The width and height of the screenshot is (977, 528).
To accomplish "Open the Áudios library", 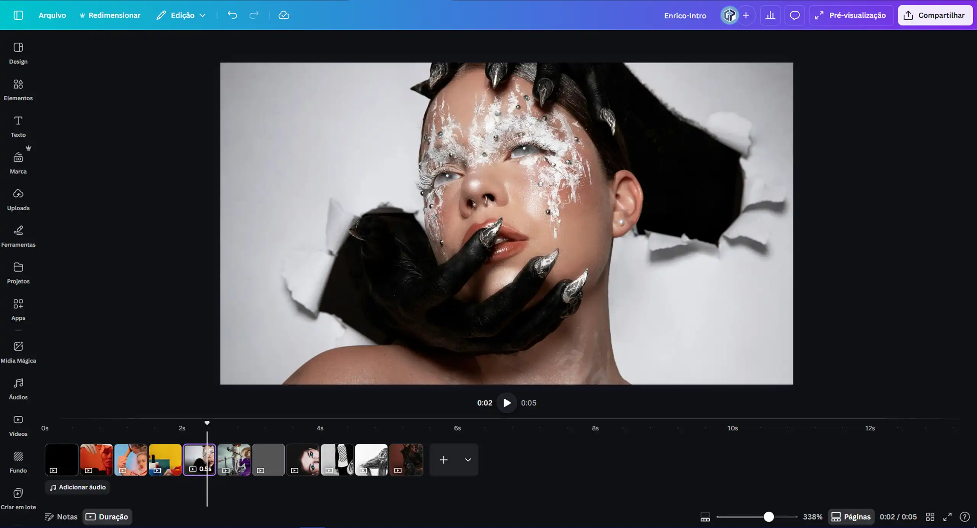I will point(18,389).
